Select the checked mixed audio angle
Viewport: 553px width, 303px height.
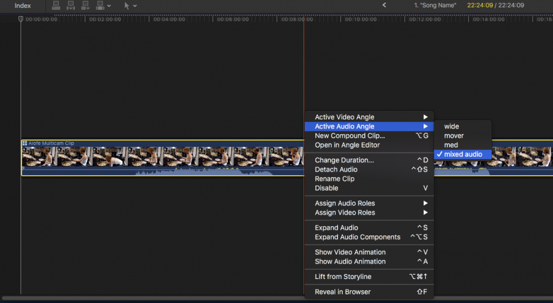pyautogui.click(x=463, y=154)
